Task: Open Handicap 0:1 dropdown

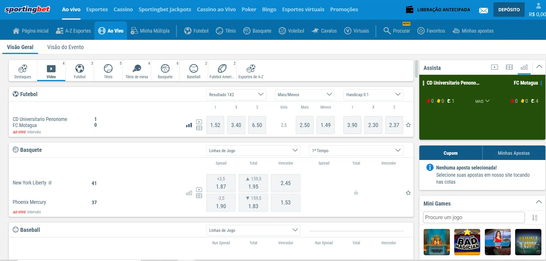Action: coord(373,94)
